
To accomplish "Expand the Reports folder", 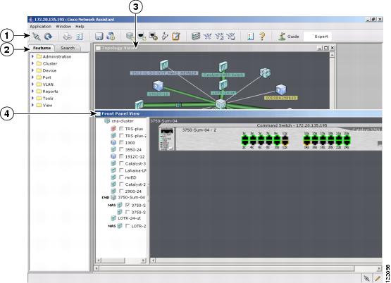I will [x=32, y=92].
